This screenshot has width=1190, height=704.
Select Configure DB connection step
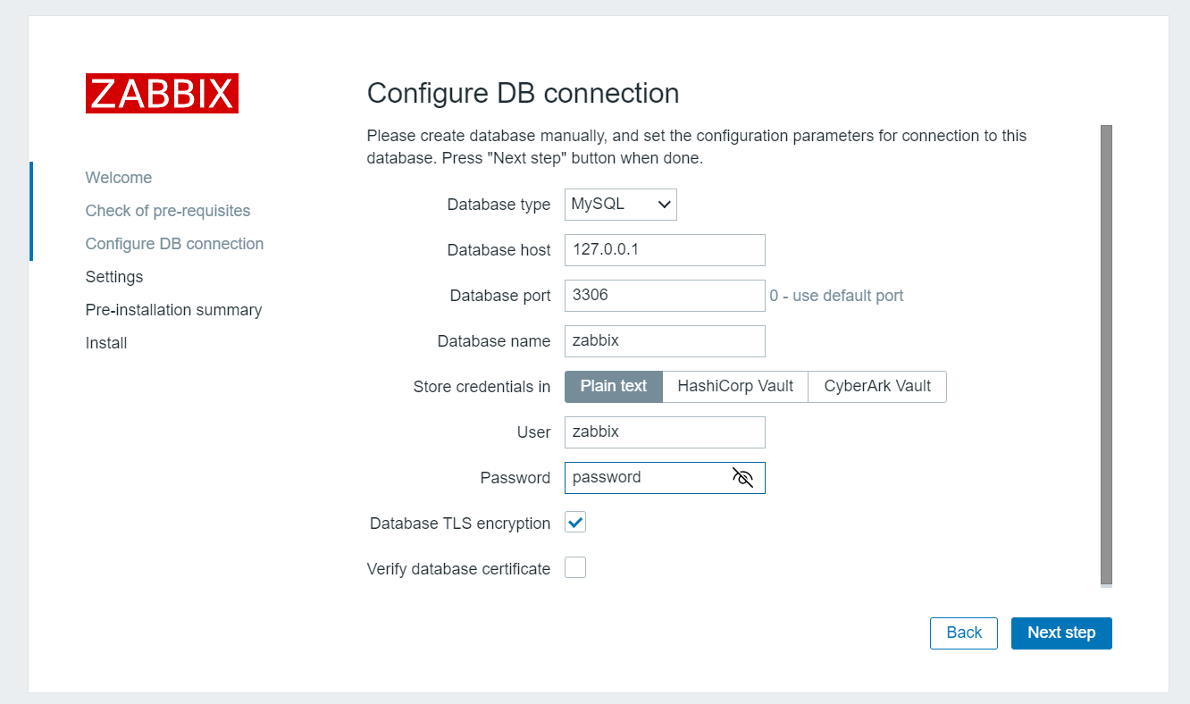coord(174,244)
